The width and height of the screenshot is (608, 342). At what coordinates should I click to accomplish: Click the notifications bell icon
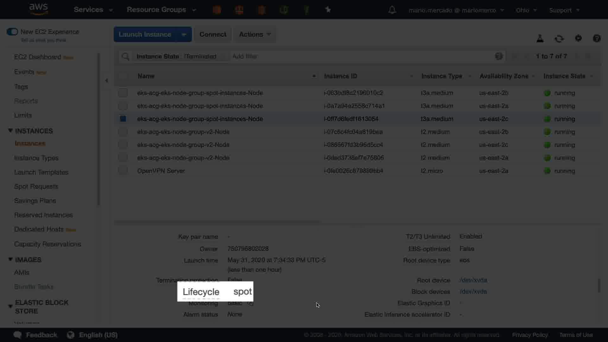pyautogui.click(x=392, y=10)
